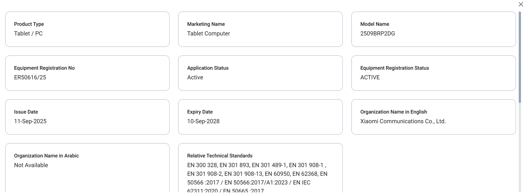Click the Product Type card

pos(87,29)
